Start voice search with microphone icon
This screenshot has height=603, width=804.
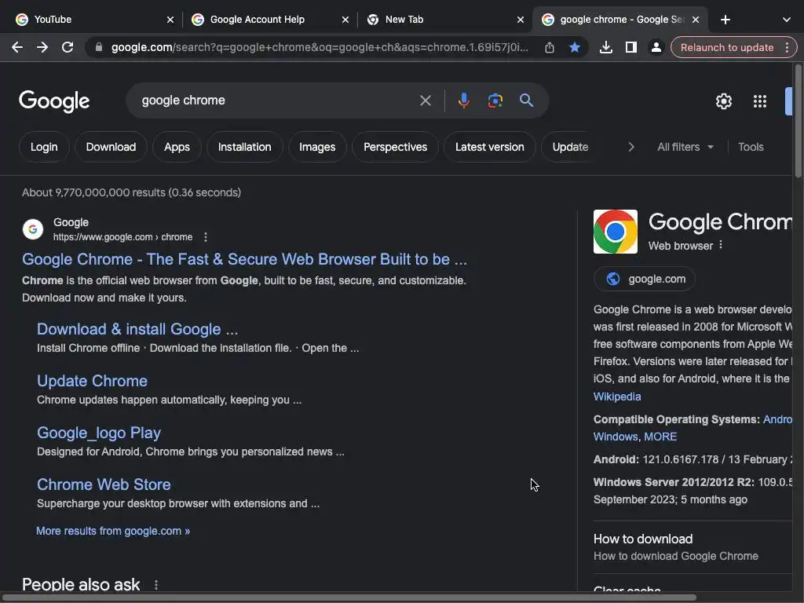pyautogui.click(x=463, y=100)
